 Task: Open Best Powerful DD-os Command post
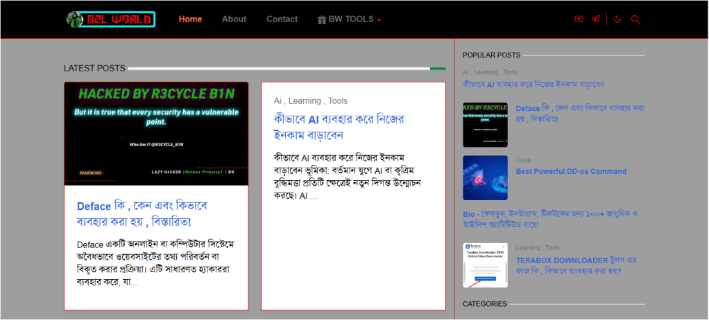coord(571,171)
